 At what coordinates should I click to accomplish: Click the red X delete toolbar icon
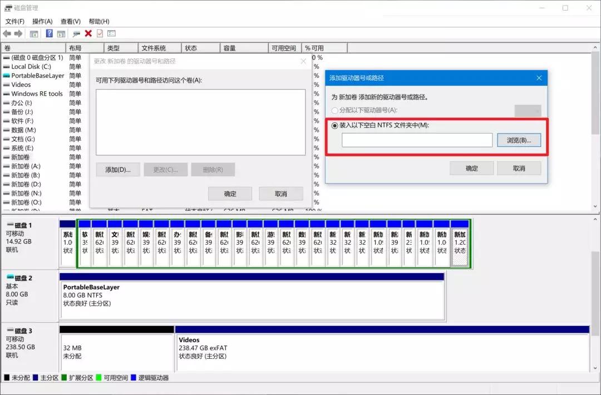88,33
